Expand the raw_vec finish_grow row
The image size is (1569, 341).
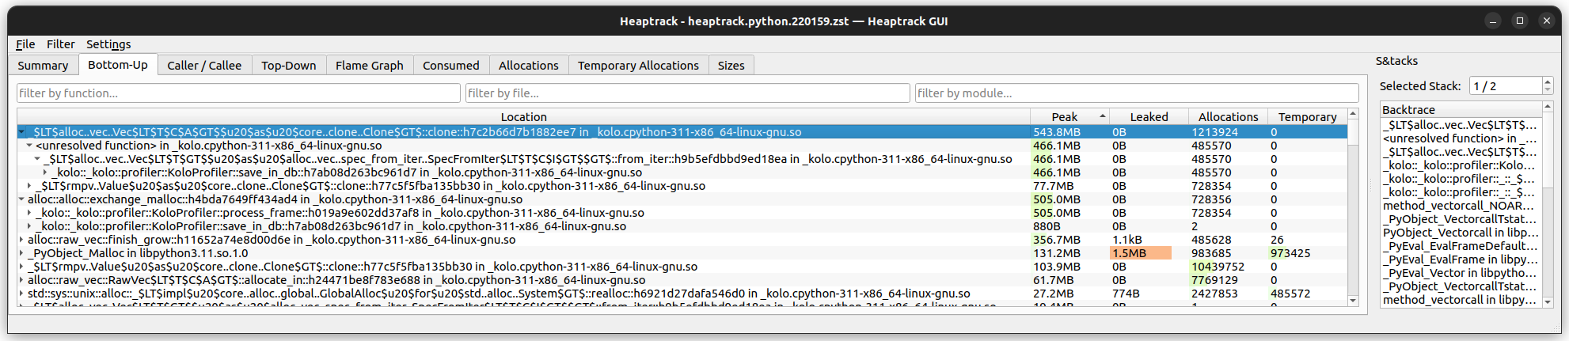[21, 240]
